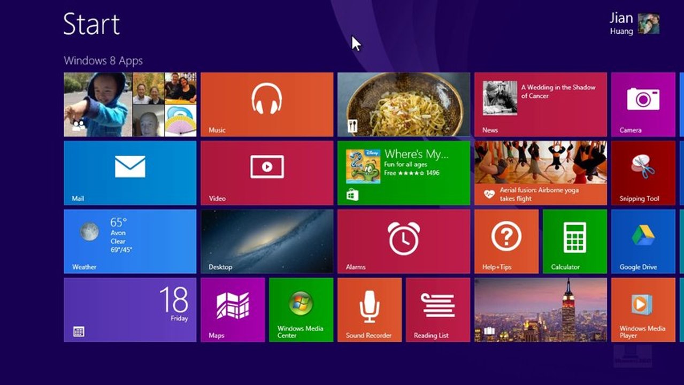Open the News tile about a wedding
Screen dimensions: 684x385
point(541,104)
